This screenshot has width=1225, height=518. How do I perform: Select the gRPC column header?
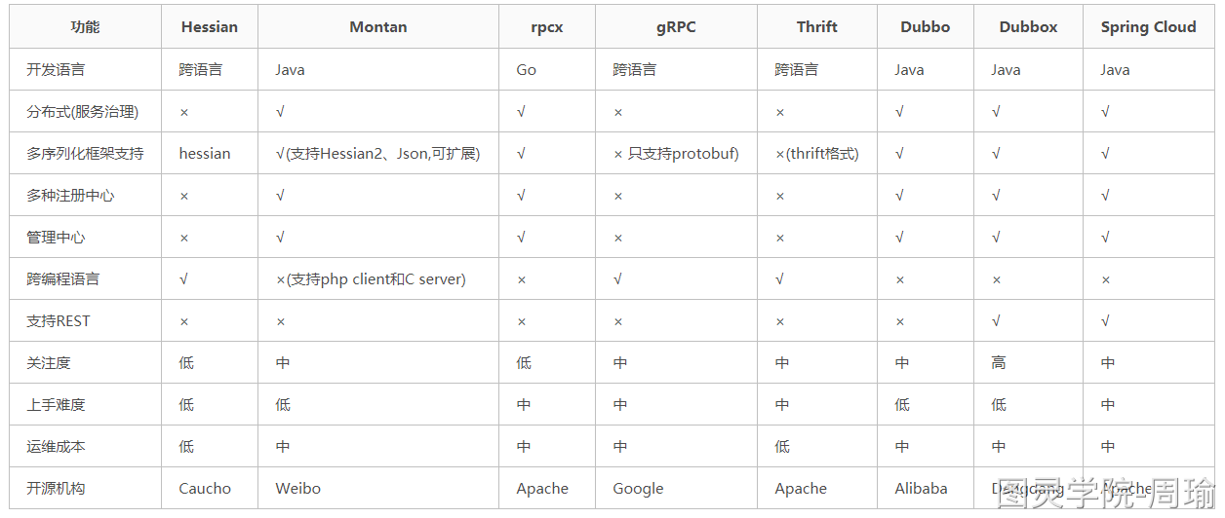pyautogui.click(x=676, y=27)
